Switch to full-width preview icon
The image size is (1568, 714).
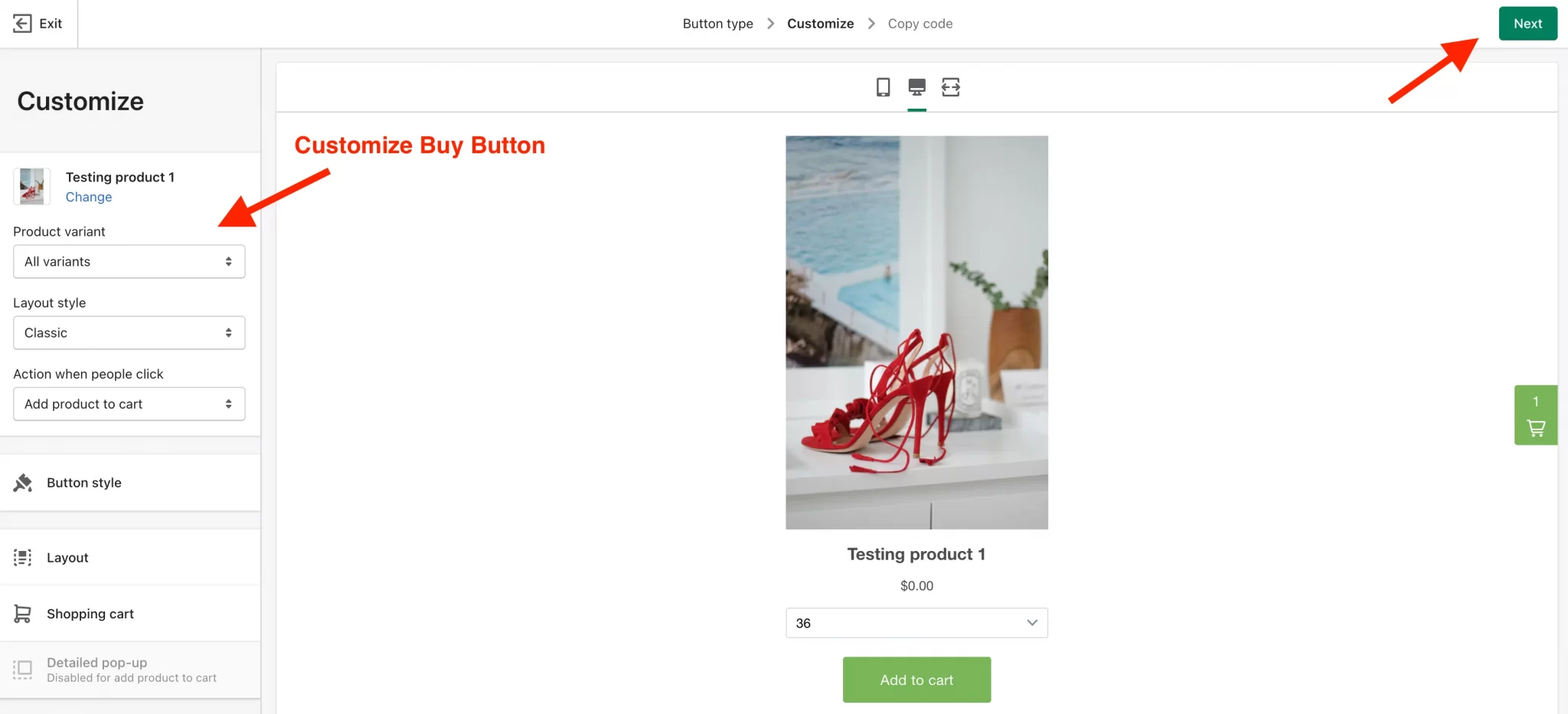pyautogui.click(x=950, y=87)
